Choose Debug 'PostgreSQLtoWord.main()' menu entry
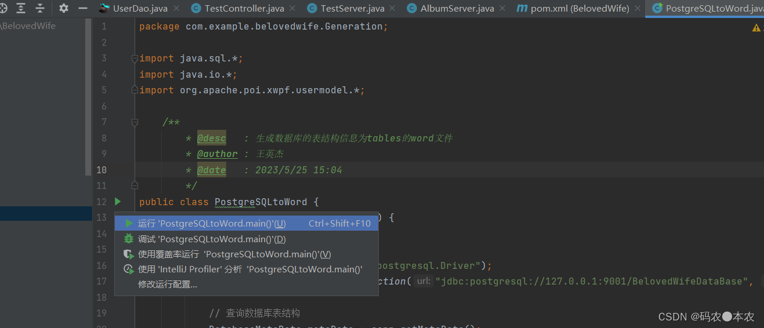The image size is (764, 328). click(x=247, y=239)
